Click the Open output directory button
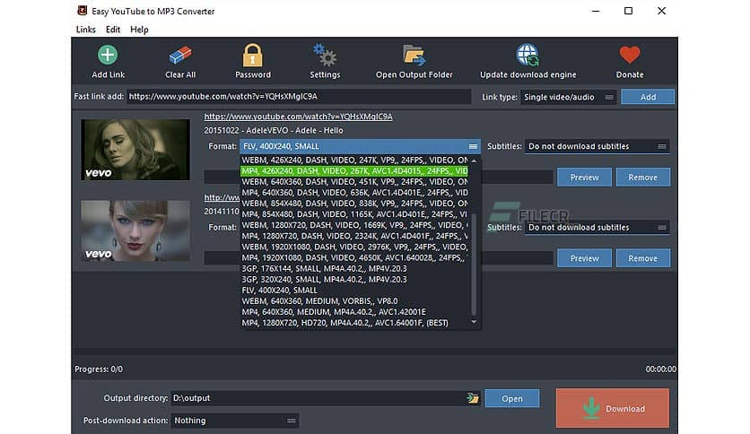Image resolution: width=750 pixels, height=434 pixels. pos(511,398)
